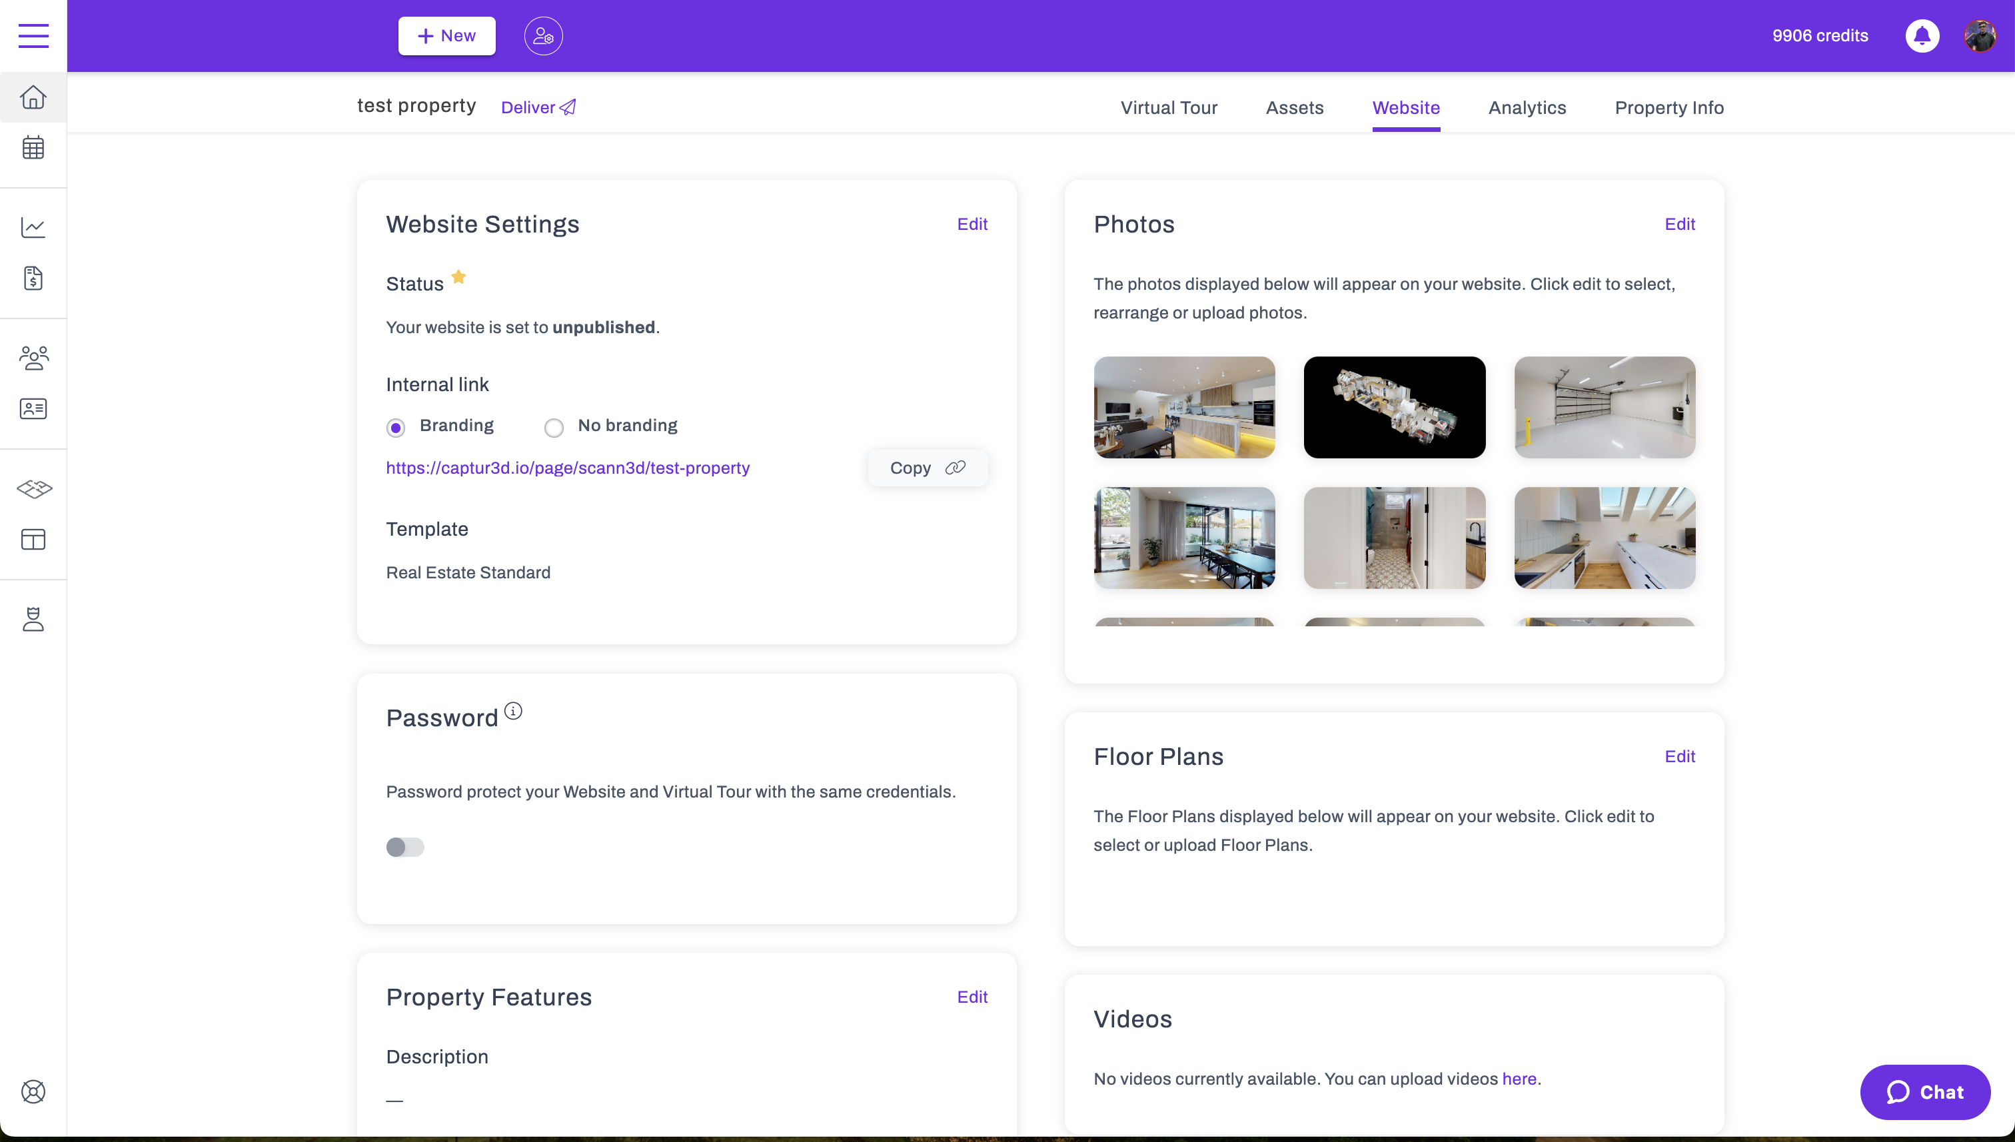
Task: Edit the Property Features section
Action: (x=972, y=997)
